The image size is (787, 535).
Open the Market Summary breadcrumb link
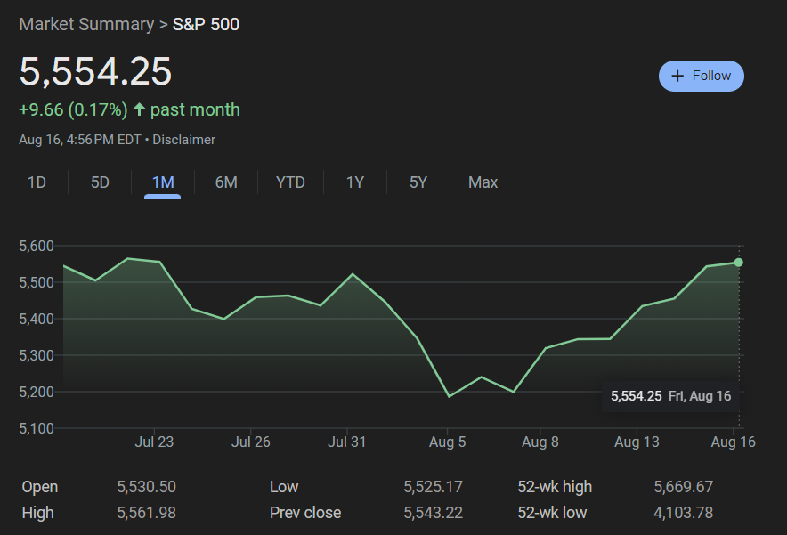coord(86,24)
